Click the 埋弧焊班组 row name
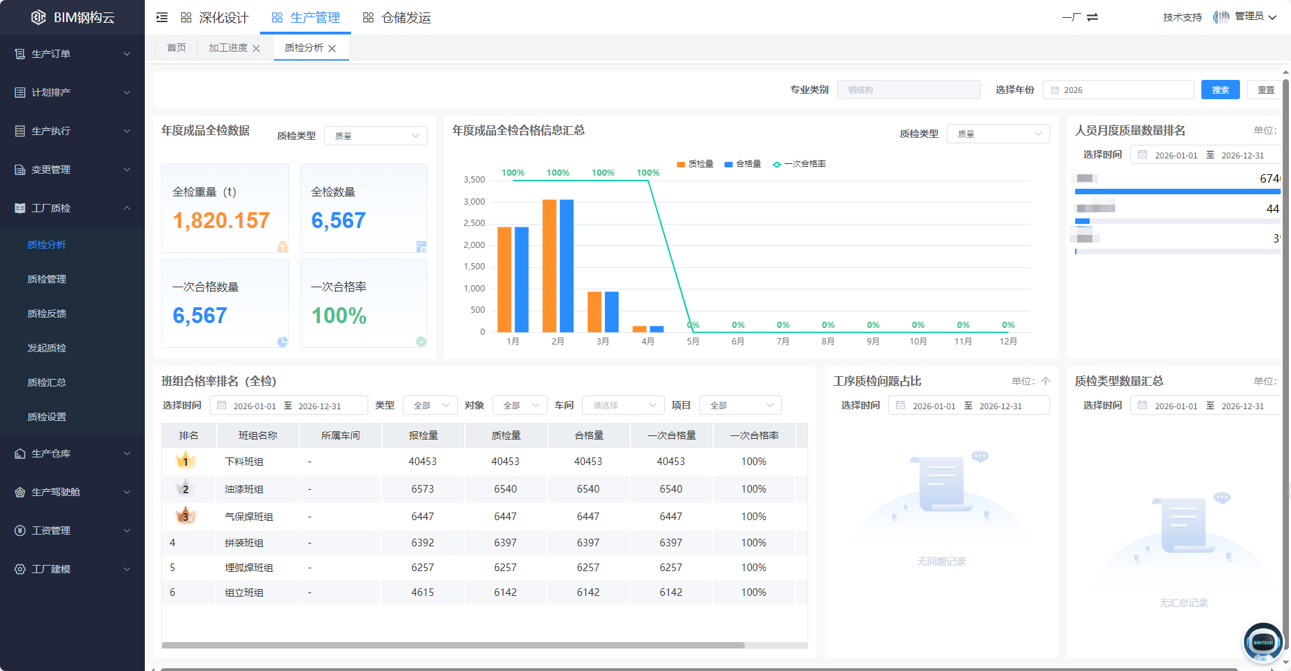The width and height of the screenshot is (1291, 671). (x=249, y=568)
